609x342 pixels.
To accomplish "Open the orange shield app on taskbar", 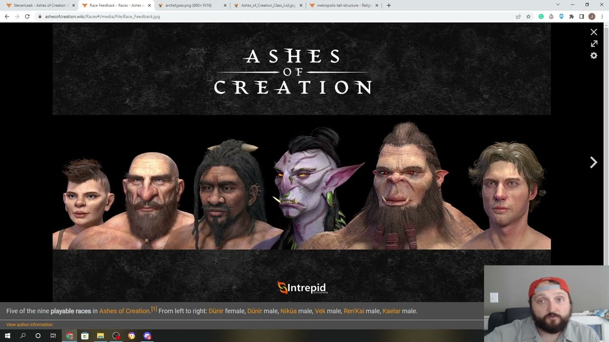I will tap(132, 336).
